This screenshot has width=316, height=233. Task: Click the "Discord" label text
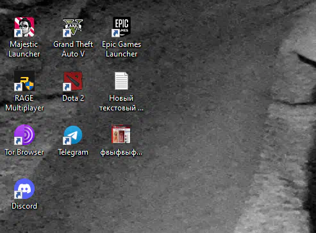[x=24, y=206]
